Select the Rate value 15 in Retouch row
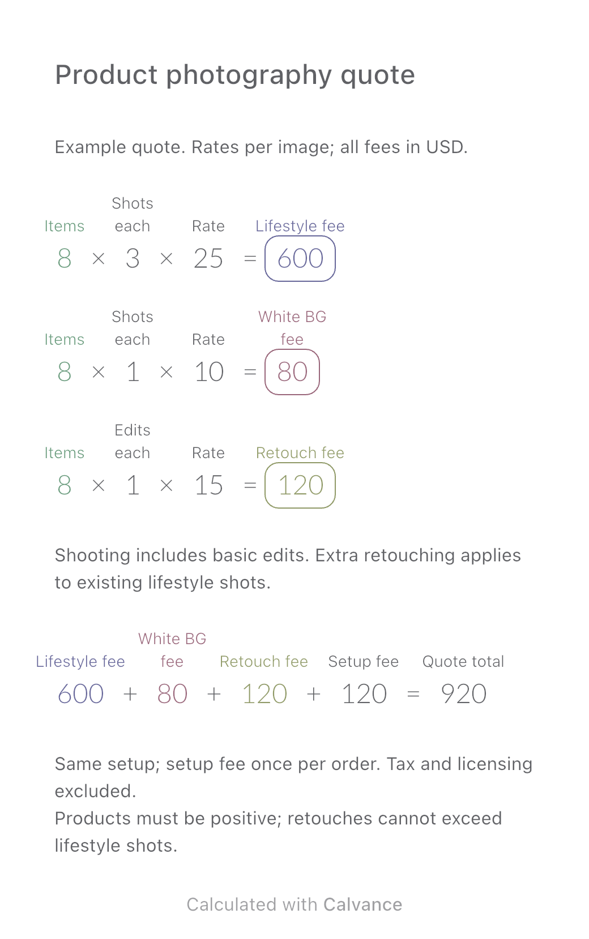The width and height of the screenshot is (589, 939). (x=208, y=485)
